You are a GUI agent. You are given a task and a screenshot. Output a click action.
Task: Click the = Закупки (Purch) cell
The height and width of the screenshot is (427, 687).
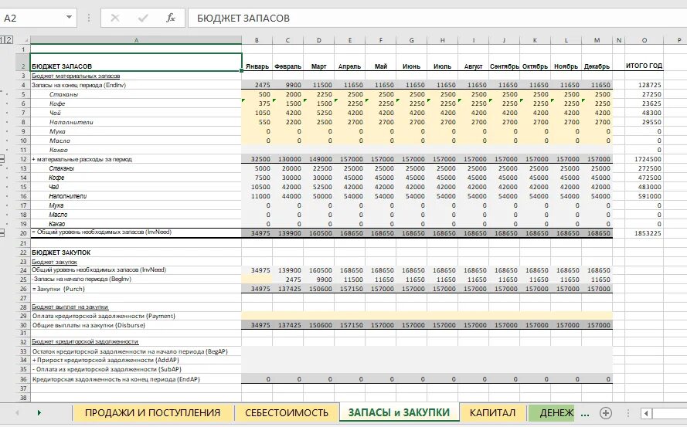click(136, 289)
